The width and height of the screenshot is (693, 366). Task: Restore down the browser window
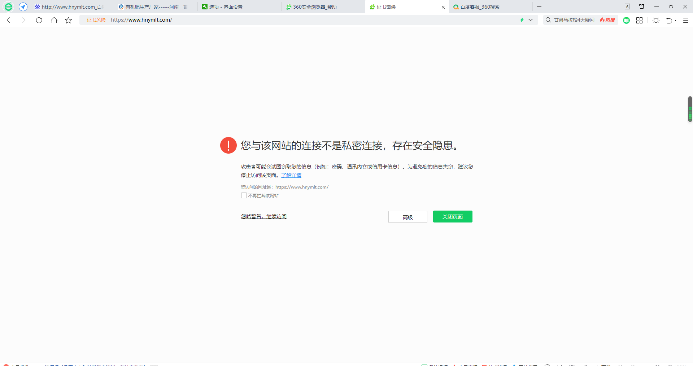coord(671,6)
